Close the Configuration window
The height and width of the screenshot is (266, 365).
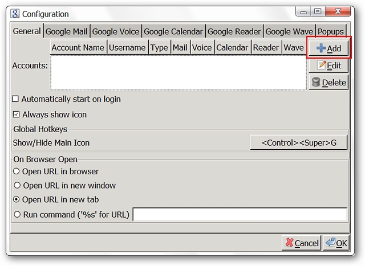[x=338, y=11]
